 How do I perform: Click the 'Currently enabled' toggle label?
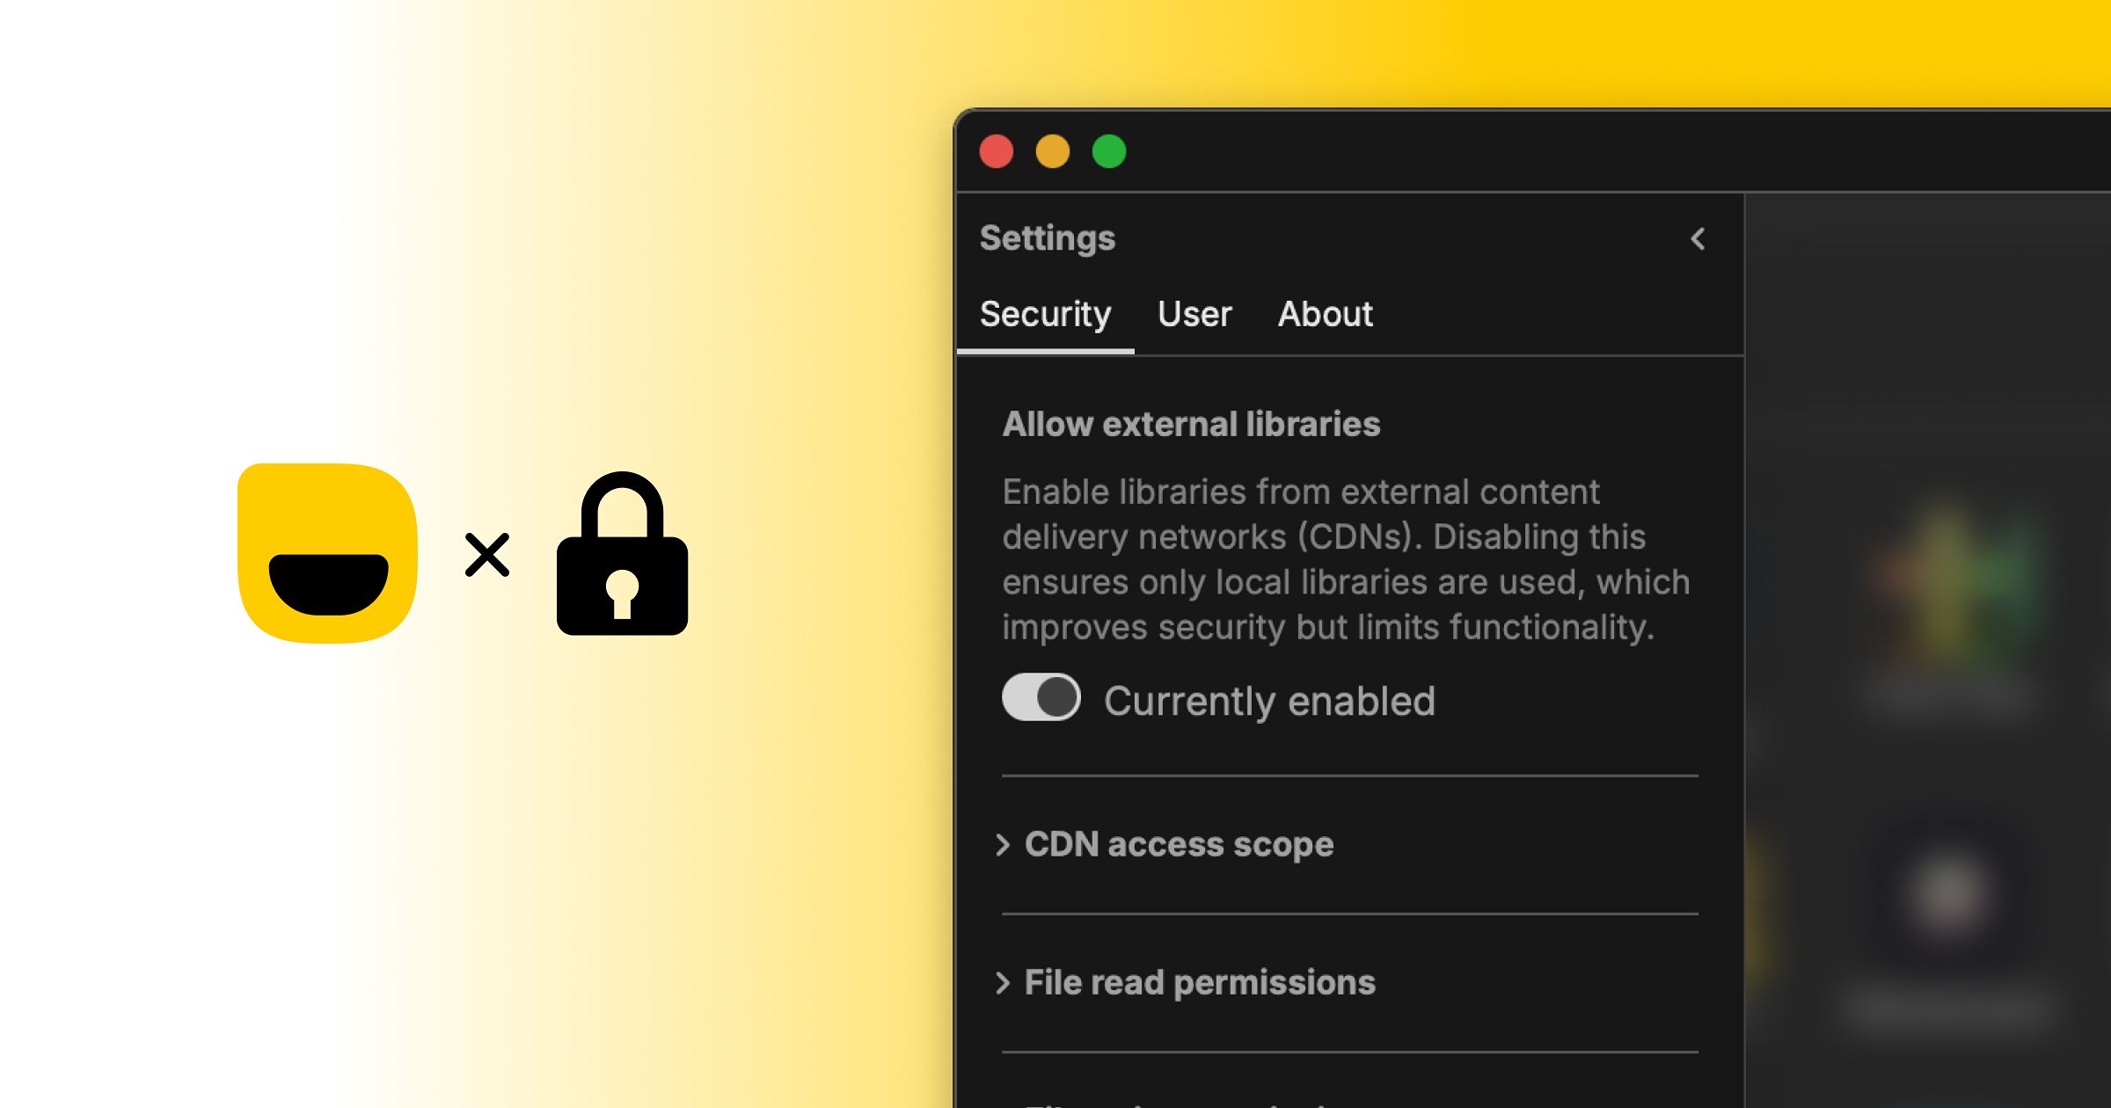[x=1269, y=701]
